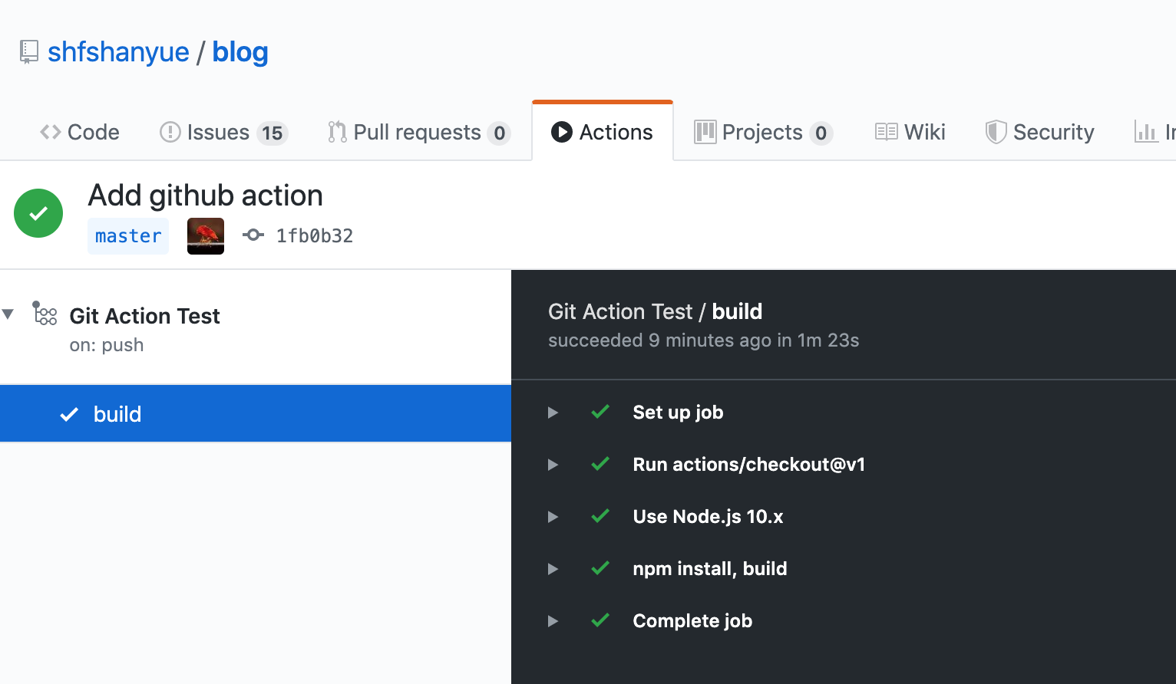Screen dimensions: 1176x684
Task: Select the build job in sidebar
Action: (x=256, y=414)
